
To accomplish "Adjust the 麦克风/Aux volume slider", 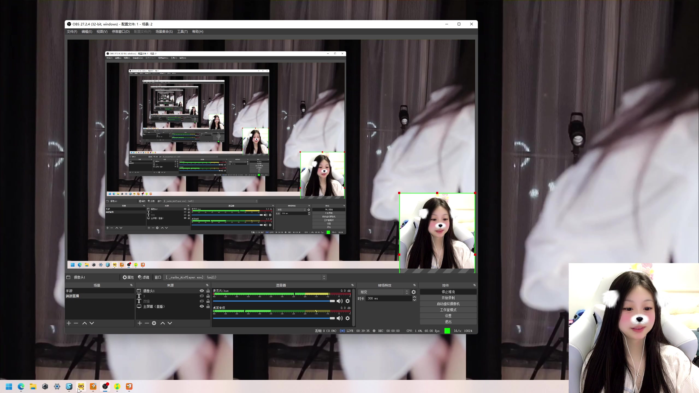I will point(274,301).
